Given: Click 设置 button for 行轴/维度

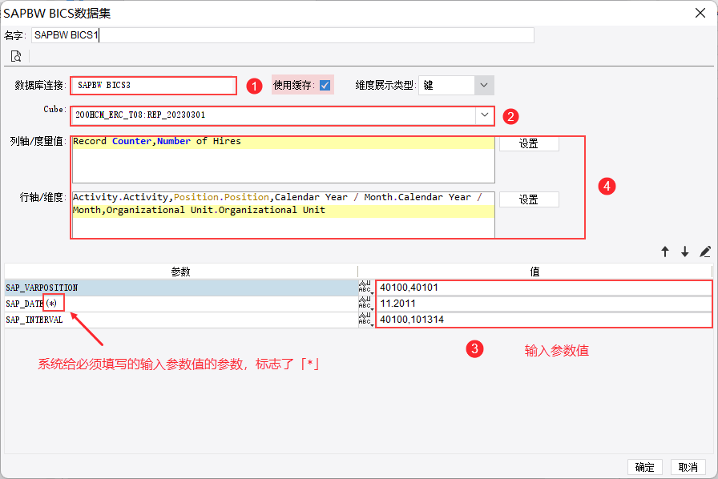Looking at the screenshot, I should point(528,199).
